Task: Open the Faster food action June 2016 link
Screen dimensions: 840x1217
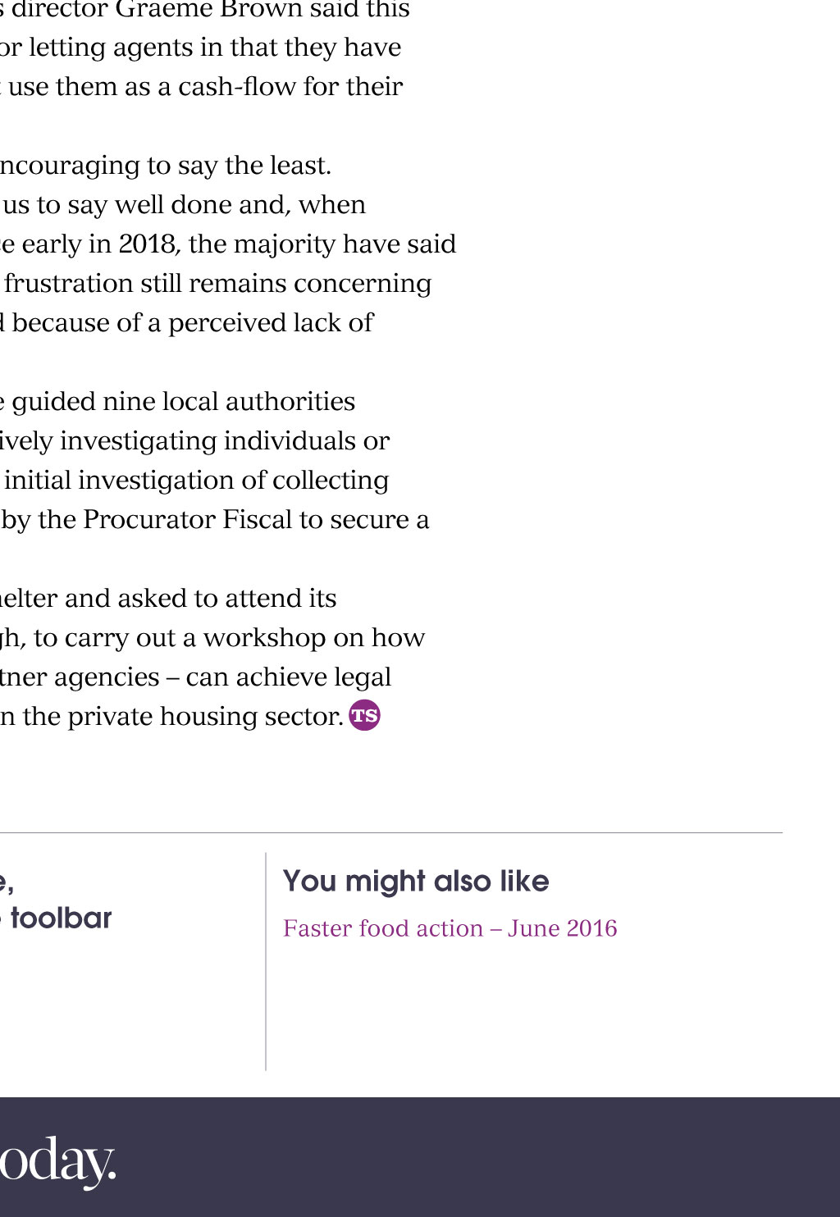Action: [x=450, y=928]
